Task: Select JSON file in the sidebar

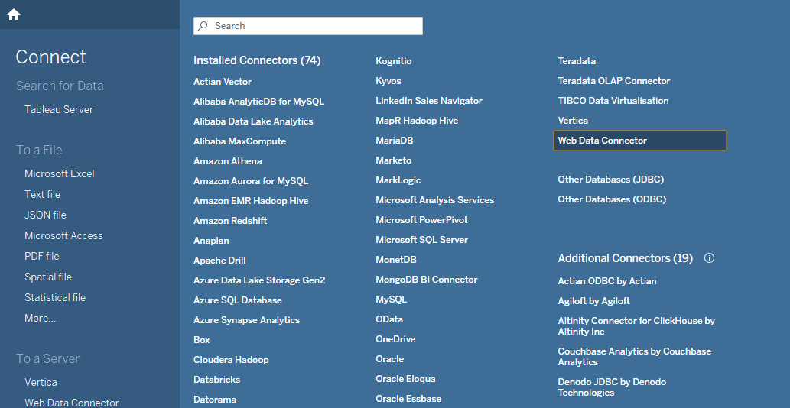Action: coord(45,215)
